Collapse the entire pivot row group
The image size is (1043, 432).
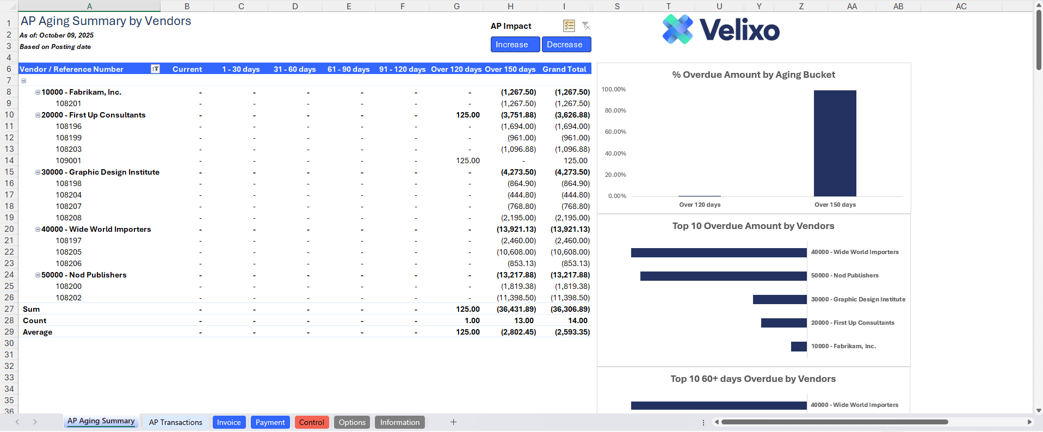pos(23,81)
